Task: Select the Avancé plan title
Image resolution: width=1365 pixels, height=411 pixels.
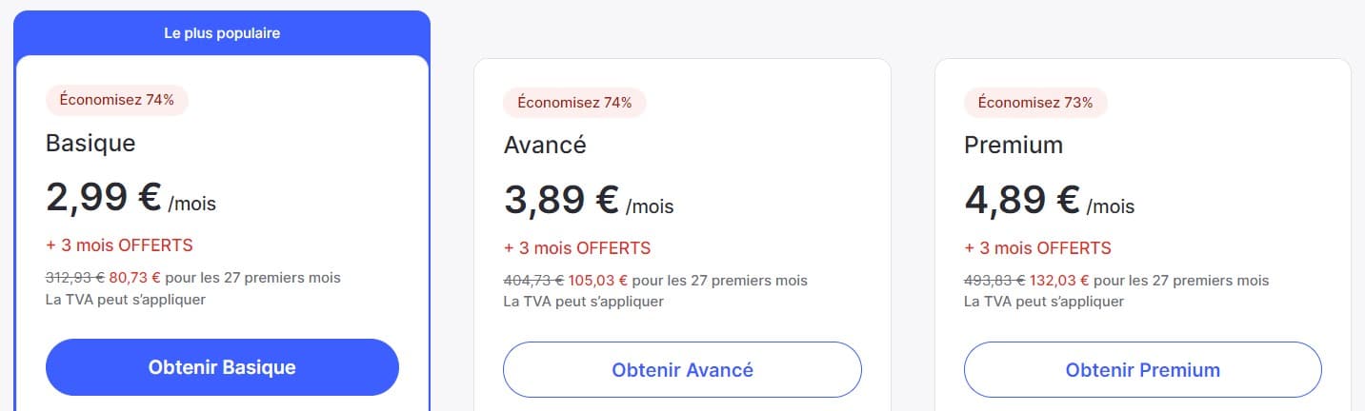Action: tap(545, 145)
